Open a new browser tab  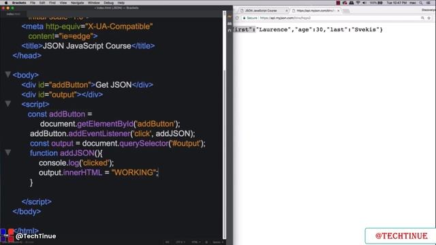tap(346, 11)
